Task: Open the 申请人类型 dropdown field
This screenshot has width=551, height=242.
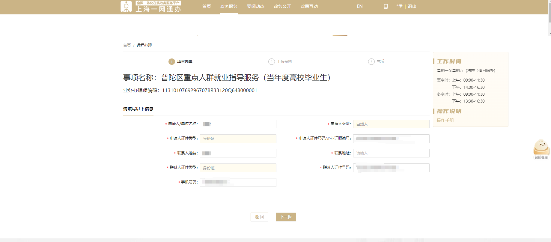Action: pyautogui.click(x=391, y=124)
